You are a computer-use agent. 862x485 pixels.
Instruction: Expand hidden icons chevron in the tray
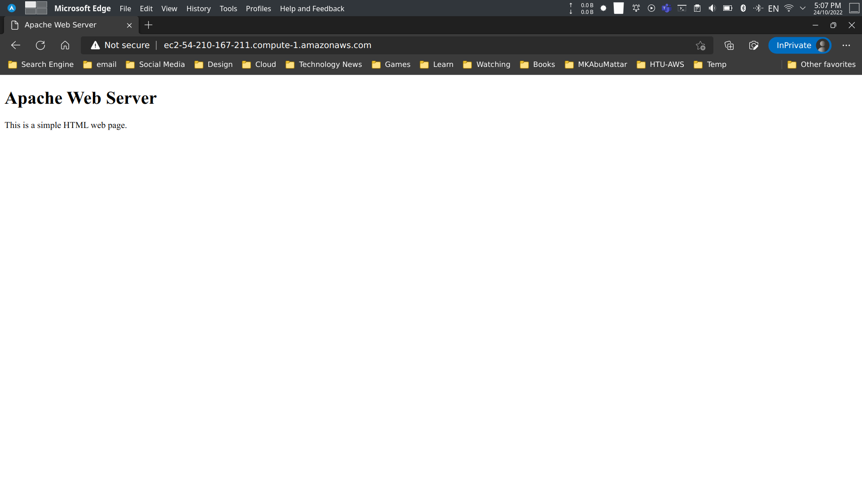click(803, 8)
